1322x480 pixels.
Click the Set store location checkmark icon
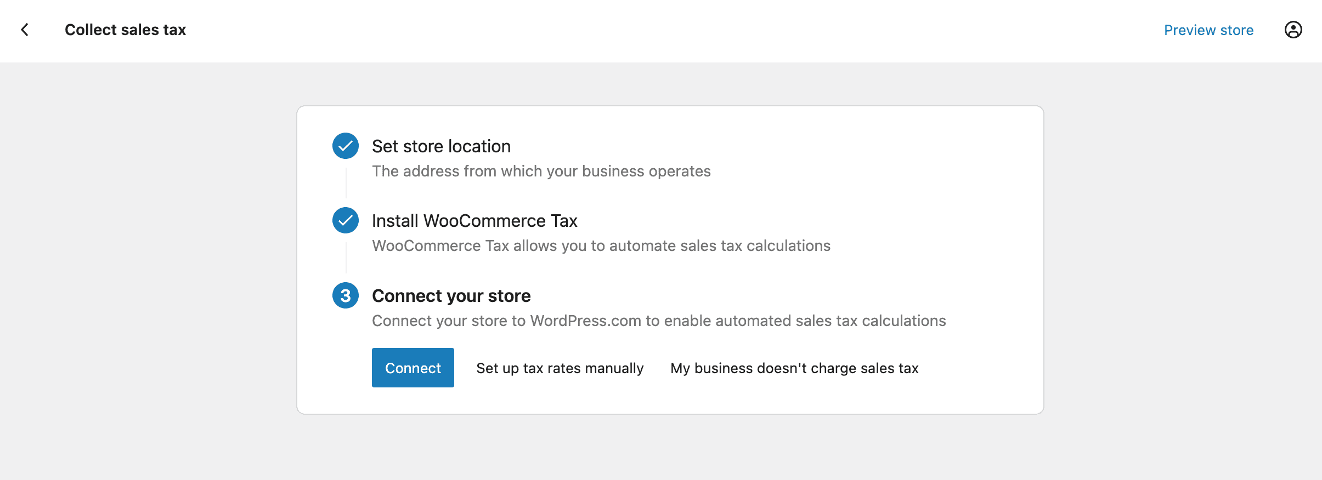(x=346, y=146)
